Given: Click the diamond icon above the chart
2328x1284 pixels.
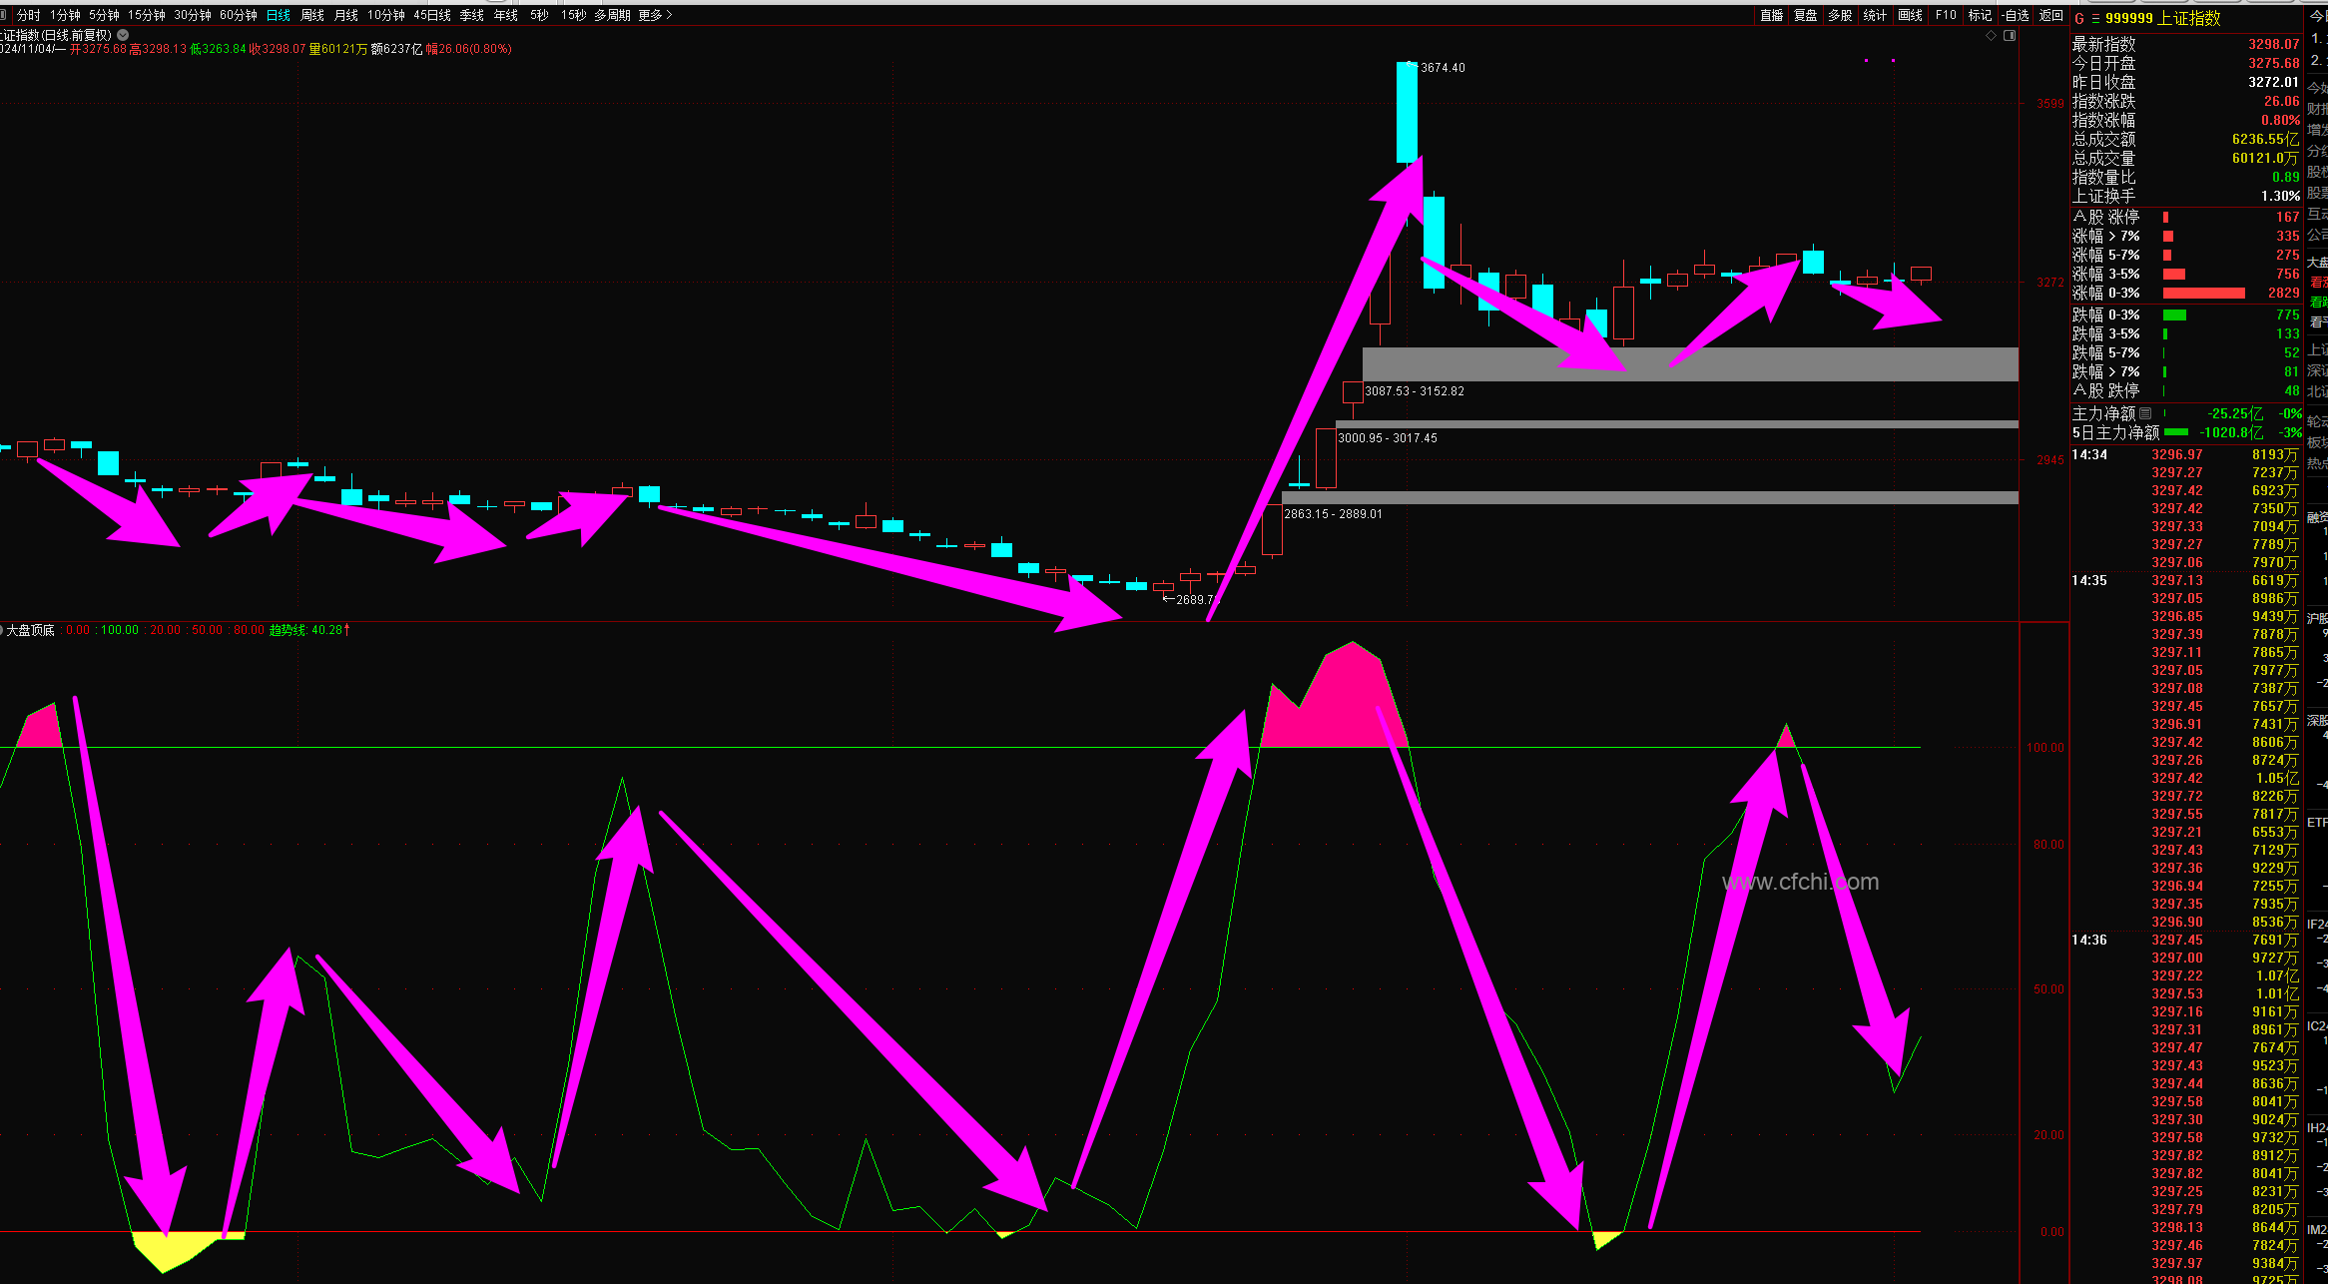Looking at the screenshot, I should coord(1991,35).
